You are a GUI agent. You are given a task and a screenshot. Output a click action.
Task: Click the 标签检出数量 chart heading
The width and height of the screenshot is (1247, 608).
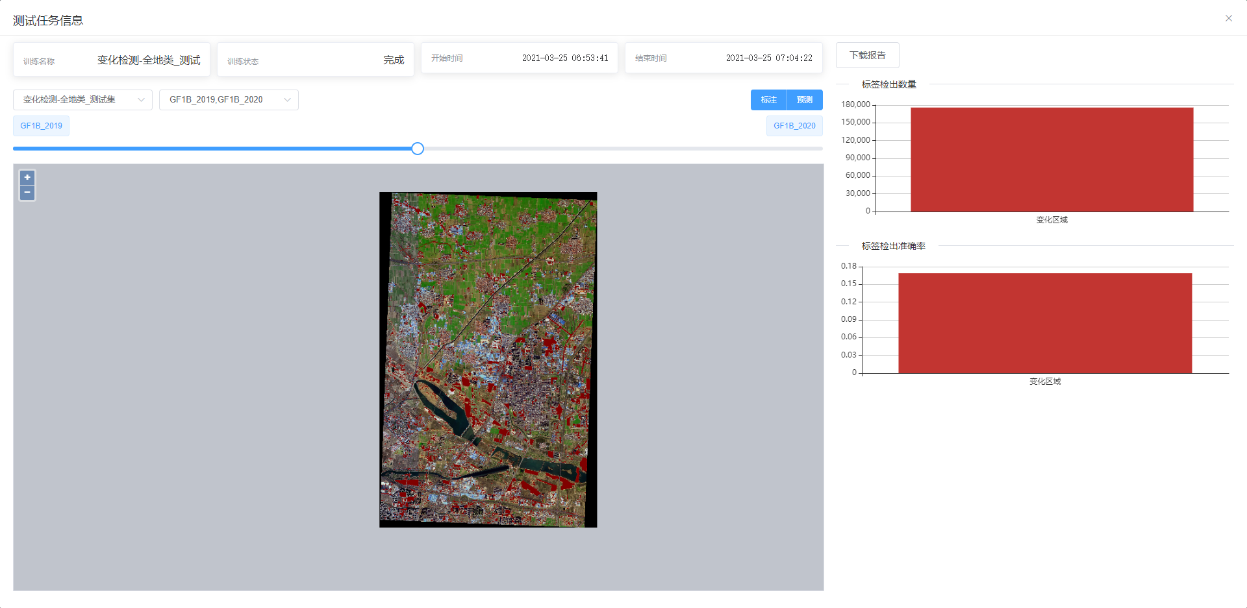(x=888, y=84)
